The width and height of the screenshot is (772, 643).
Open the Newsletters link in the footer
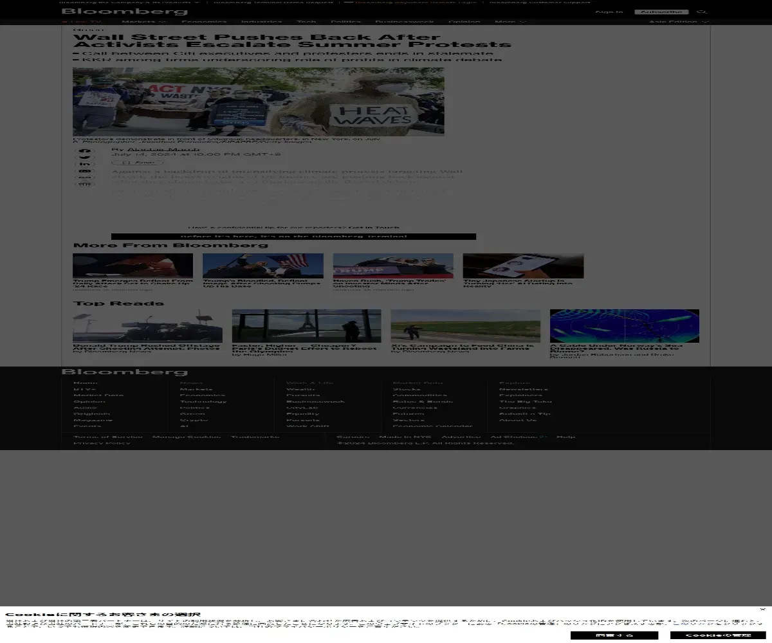(x=524, y=389)
